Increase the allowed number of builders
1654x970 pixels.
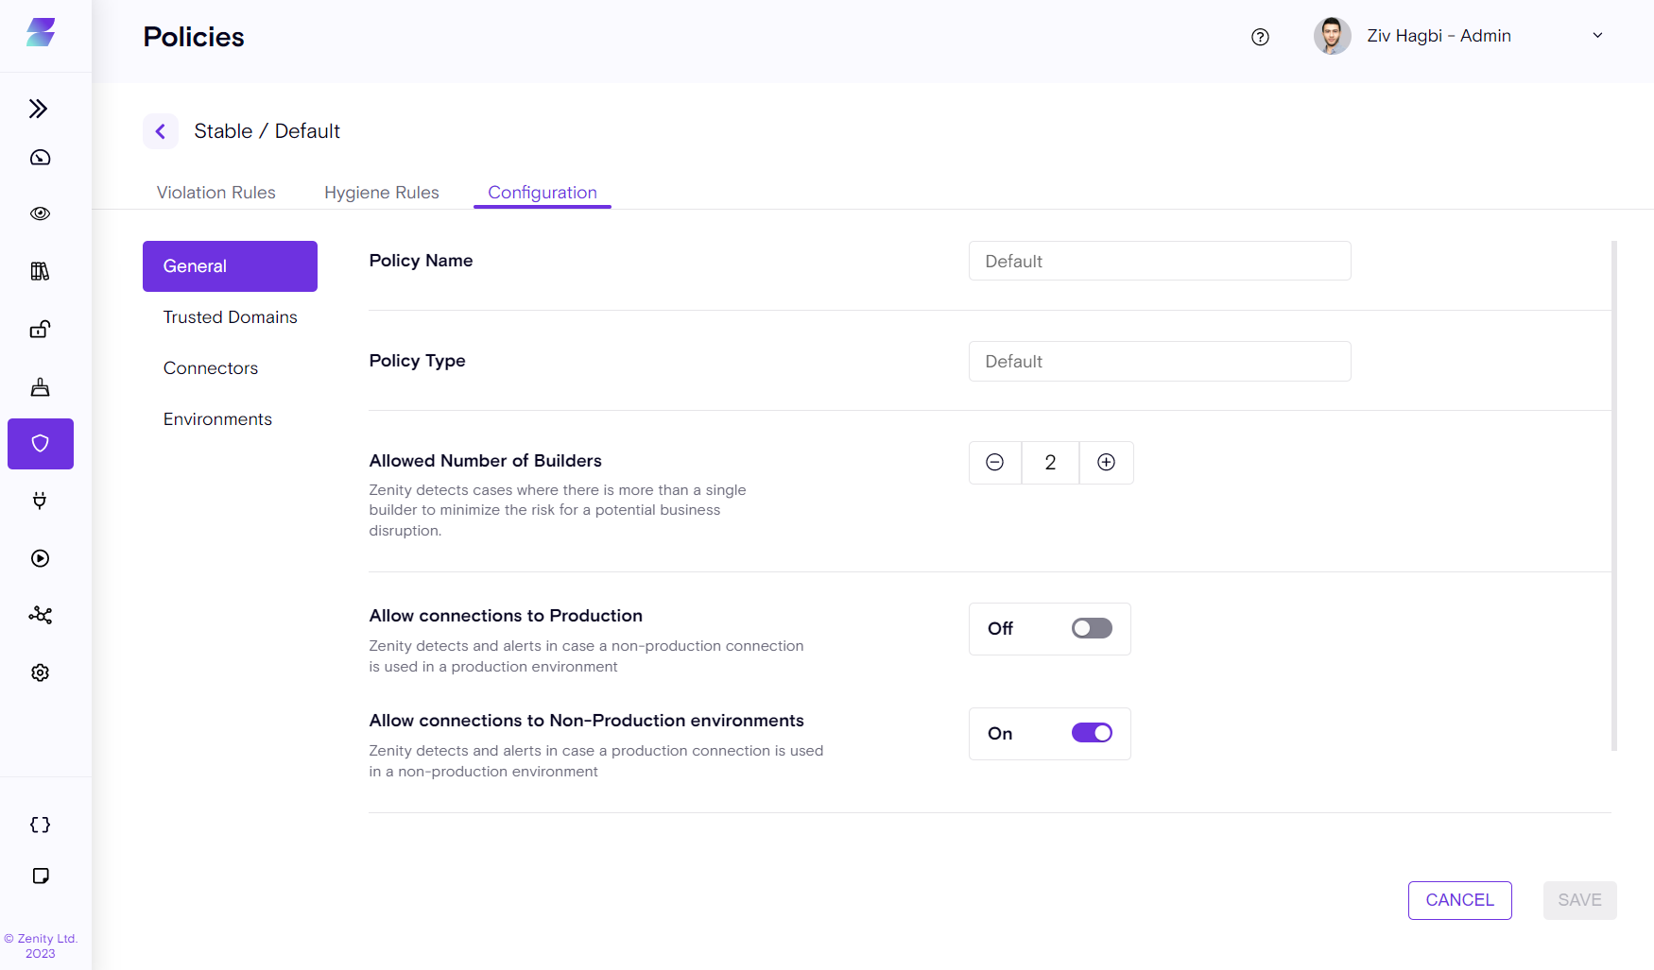point(1106,463)
